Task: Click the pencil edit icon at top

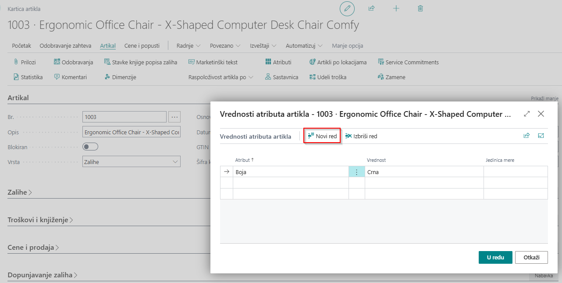Action: point(347,9)
